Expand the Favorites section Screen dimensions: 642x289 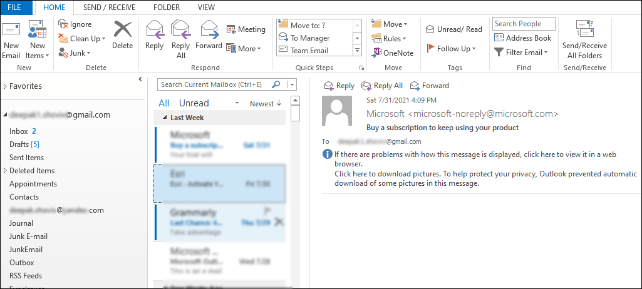[5, 86]
